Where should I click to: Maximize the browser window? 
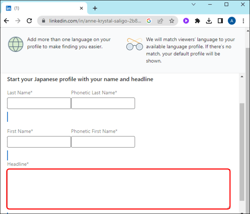226,4
